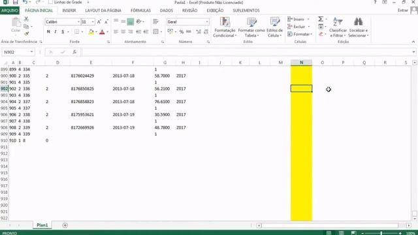The height and width of the screenshot is (235, 418).
Task: Decrease decimal places
Action: pyautogui.click(x=206, y=32)
